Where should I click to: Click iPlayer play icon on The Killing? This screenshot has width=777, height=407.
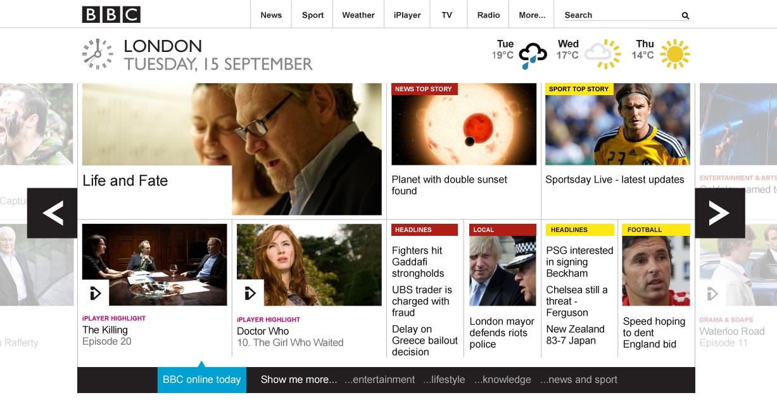pyautogui.click(x=96, y=293)
